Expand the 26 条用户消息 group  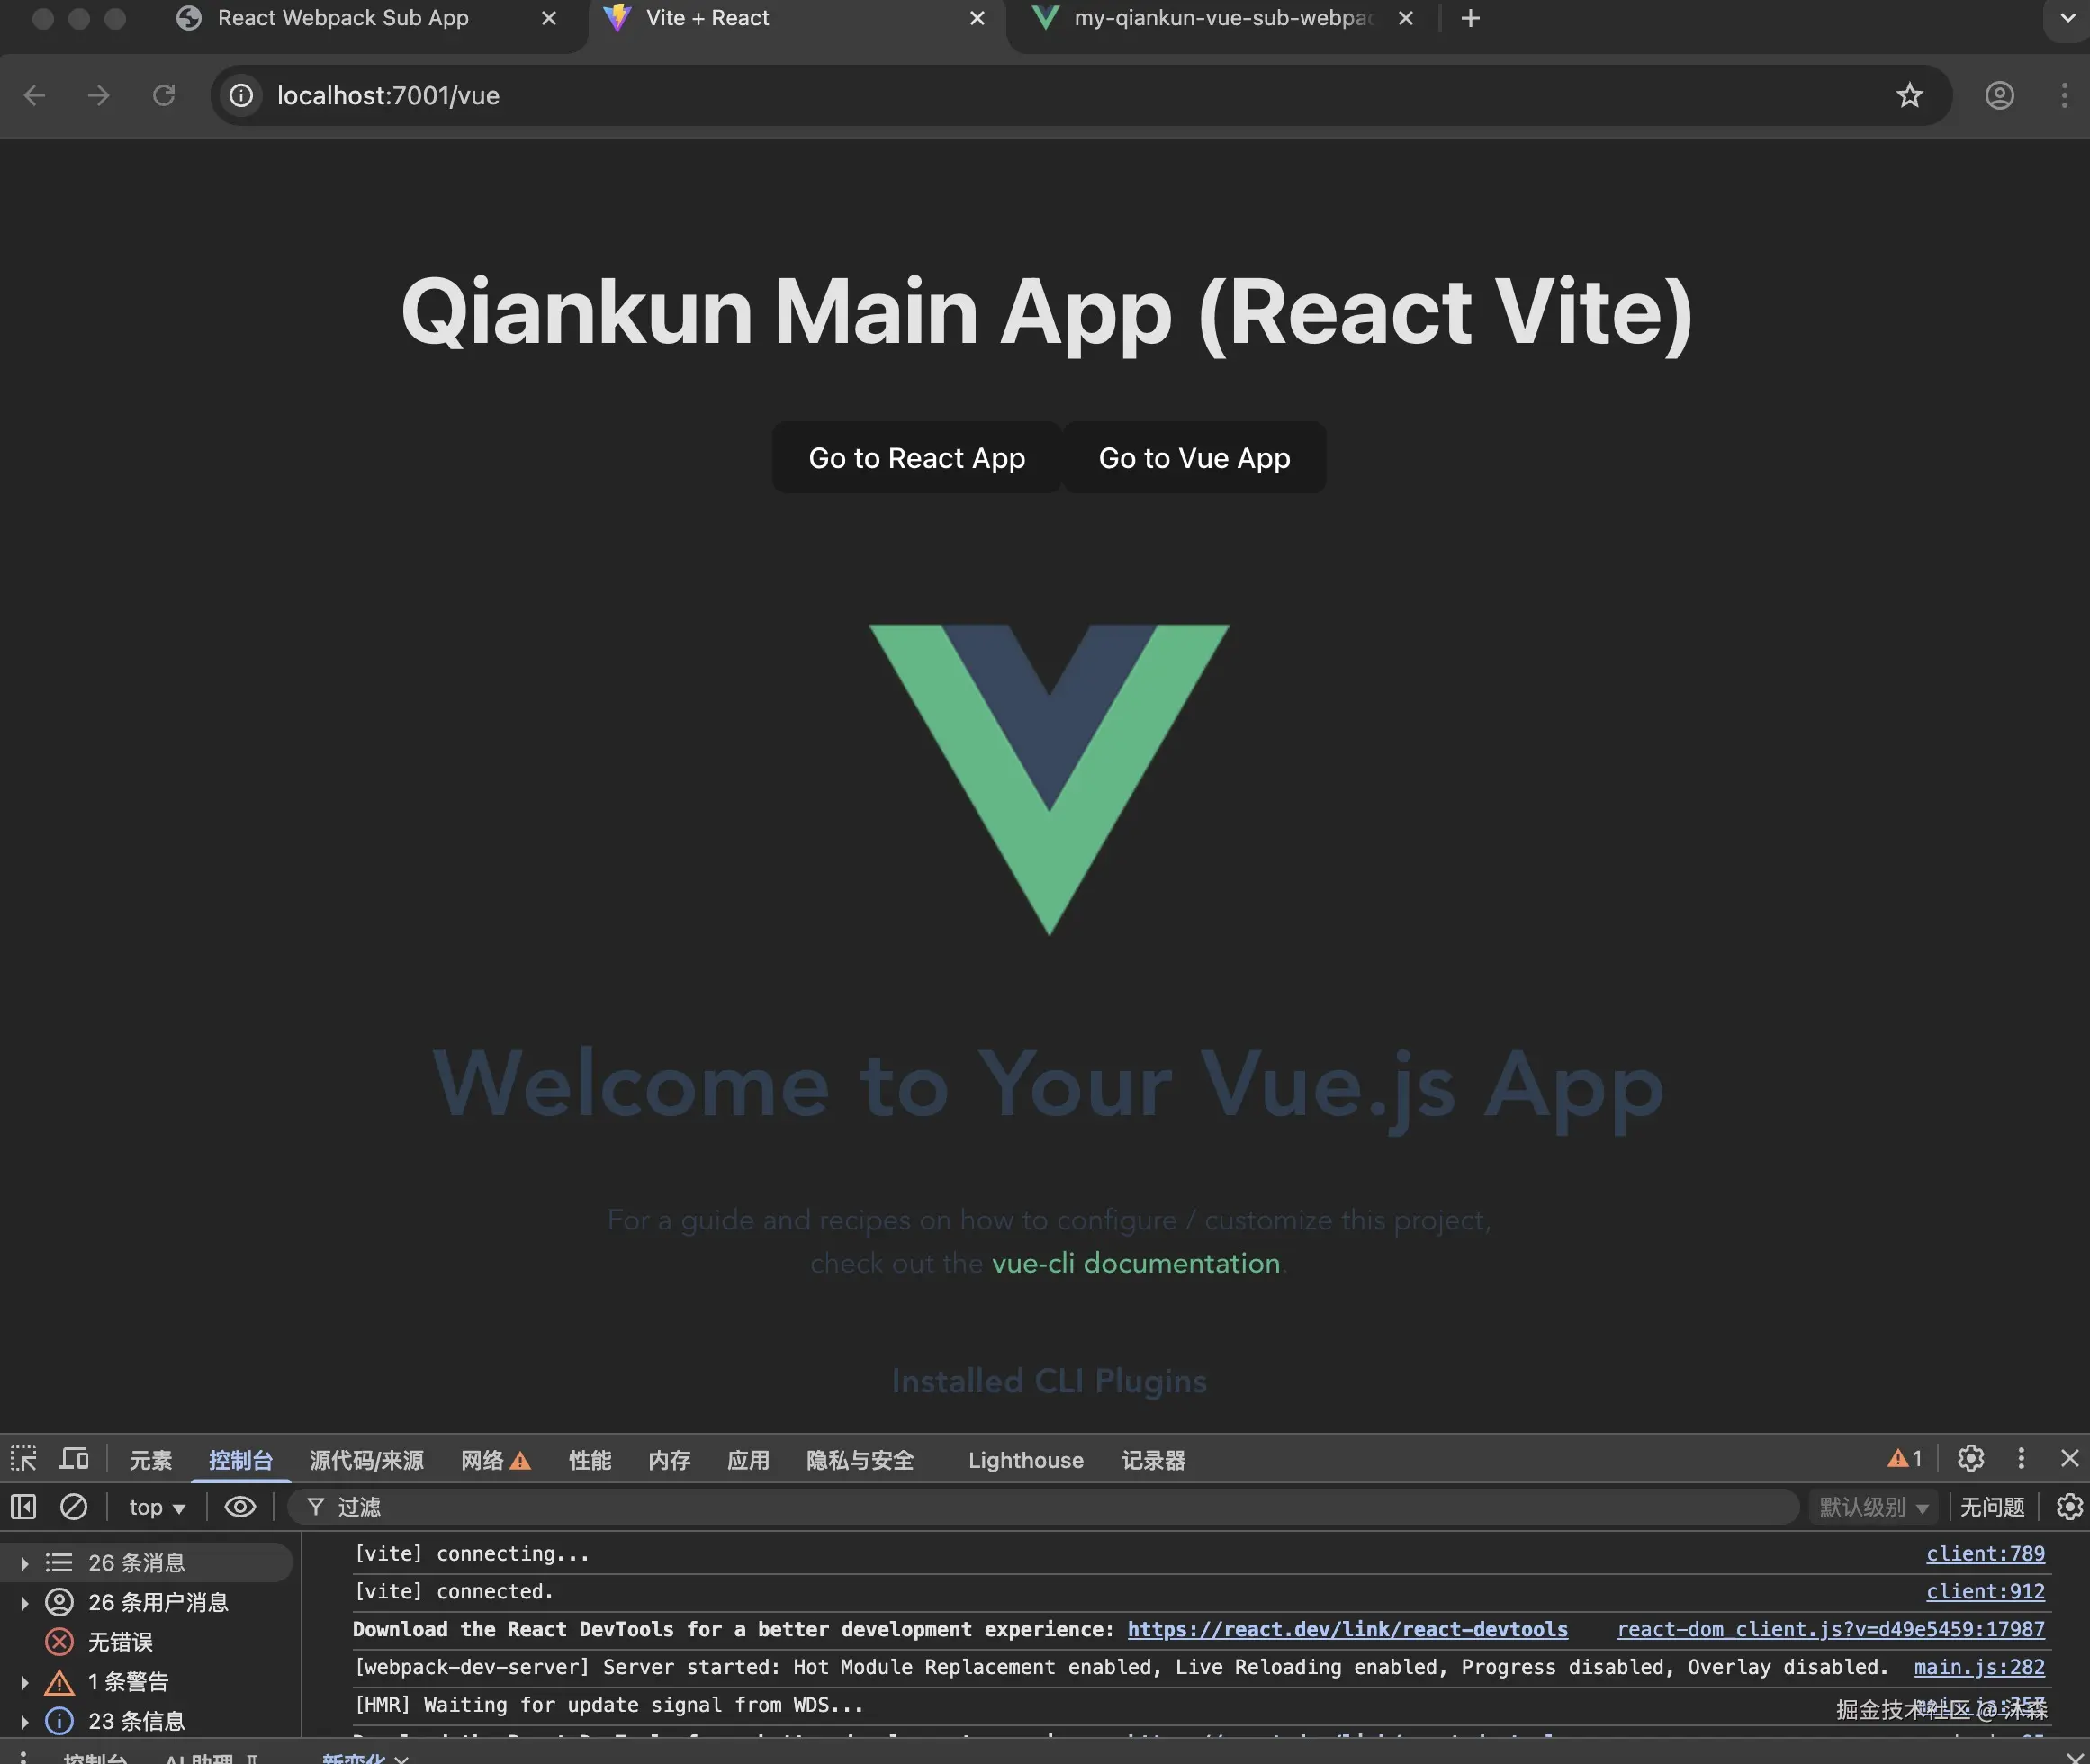[25, 1603]
